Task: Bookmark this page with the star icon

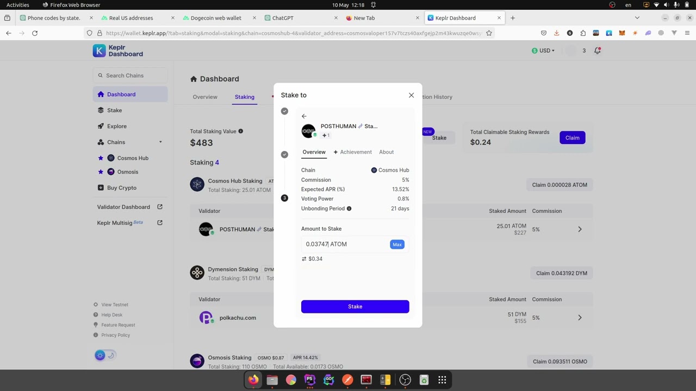Action: [489, 33]
